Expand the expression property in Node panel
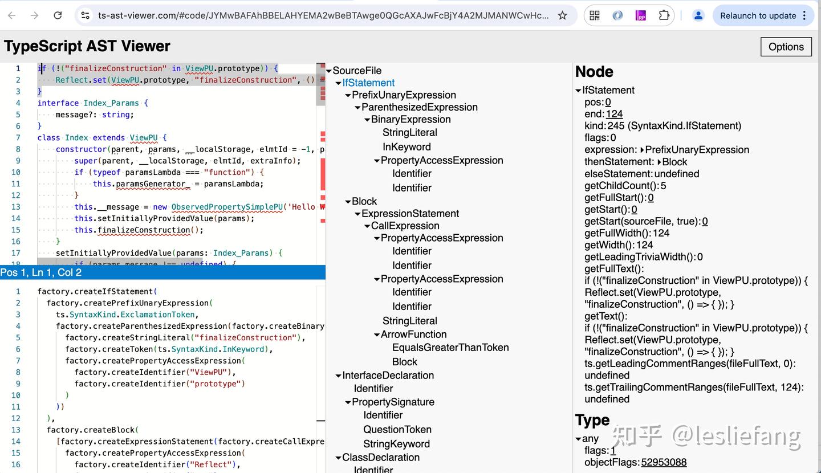The width and height of the screenshot is (821, 473). tap(643, 150)
